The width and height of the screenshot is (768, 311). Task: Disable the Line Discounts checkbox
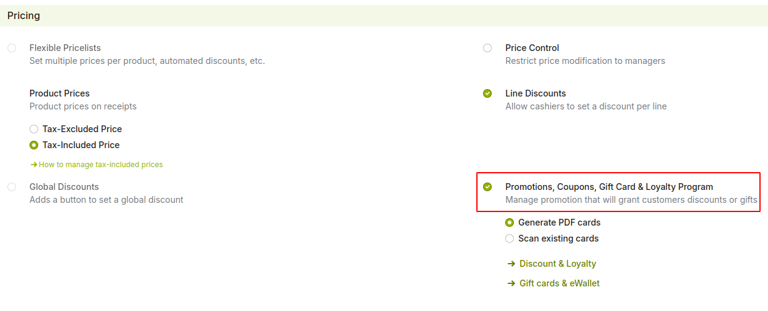click(487, 93)
